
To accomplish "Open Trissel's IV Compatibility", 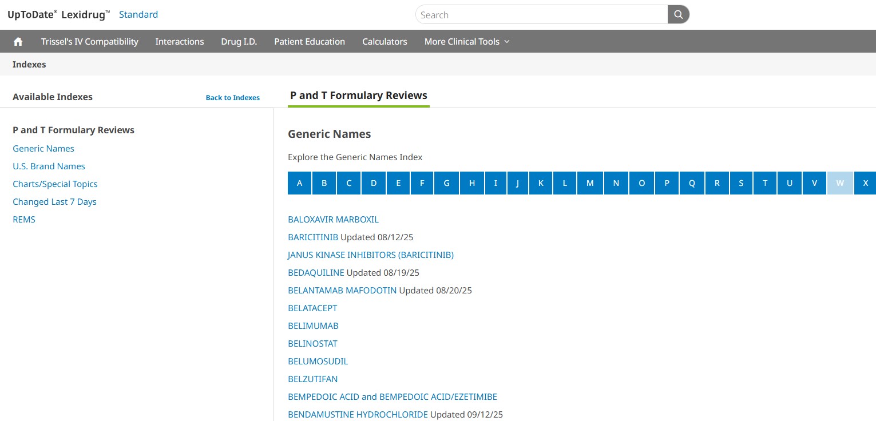I will [x=90, y=42].
